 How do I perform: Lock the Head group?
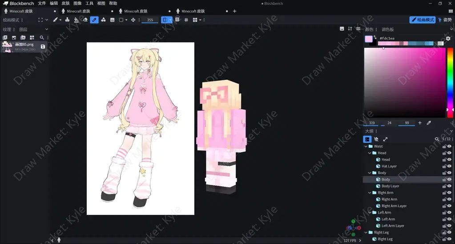(444, 153)
